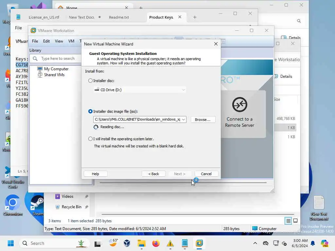The image size is (335, 251).
Task: Click the 498,768 KB size entry
Action: click(286, 118)
